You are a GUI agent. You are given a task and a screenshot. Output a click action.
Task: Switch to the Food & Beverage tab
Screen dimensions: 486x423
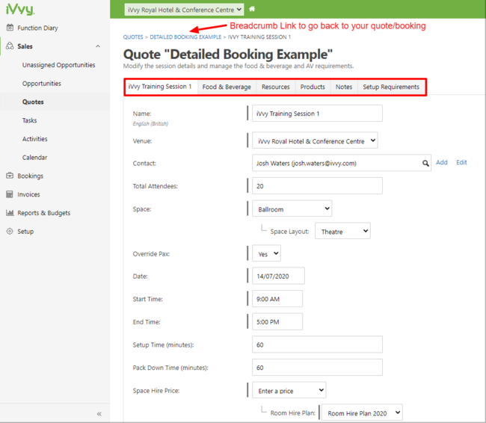click(227, 87)
